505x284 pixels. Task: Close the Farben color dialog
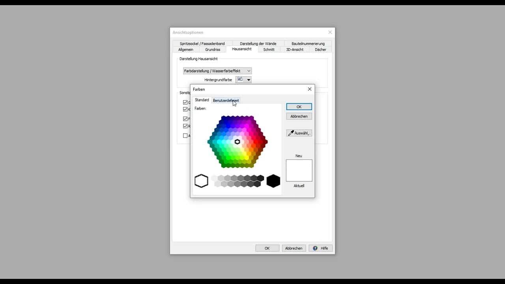click(x=310, y=89)
